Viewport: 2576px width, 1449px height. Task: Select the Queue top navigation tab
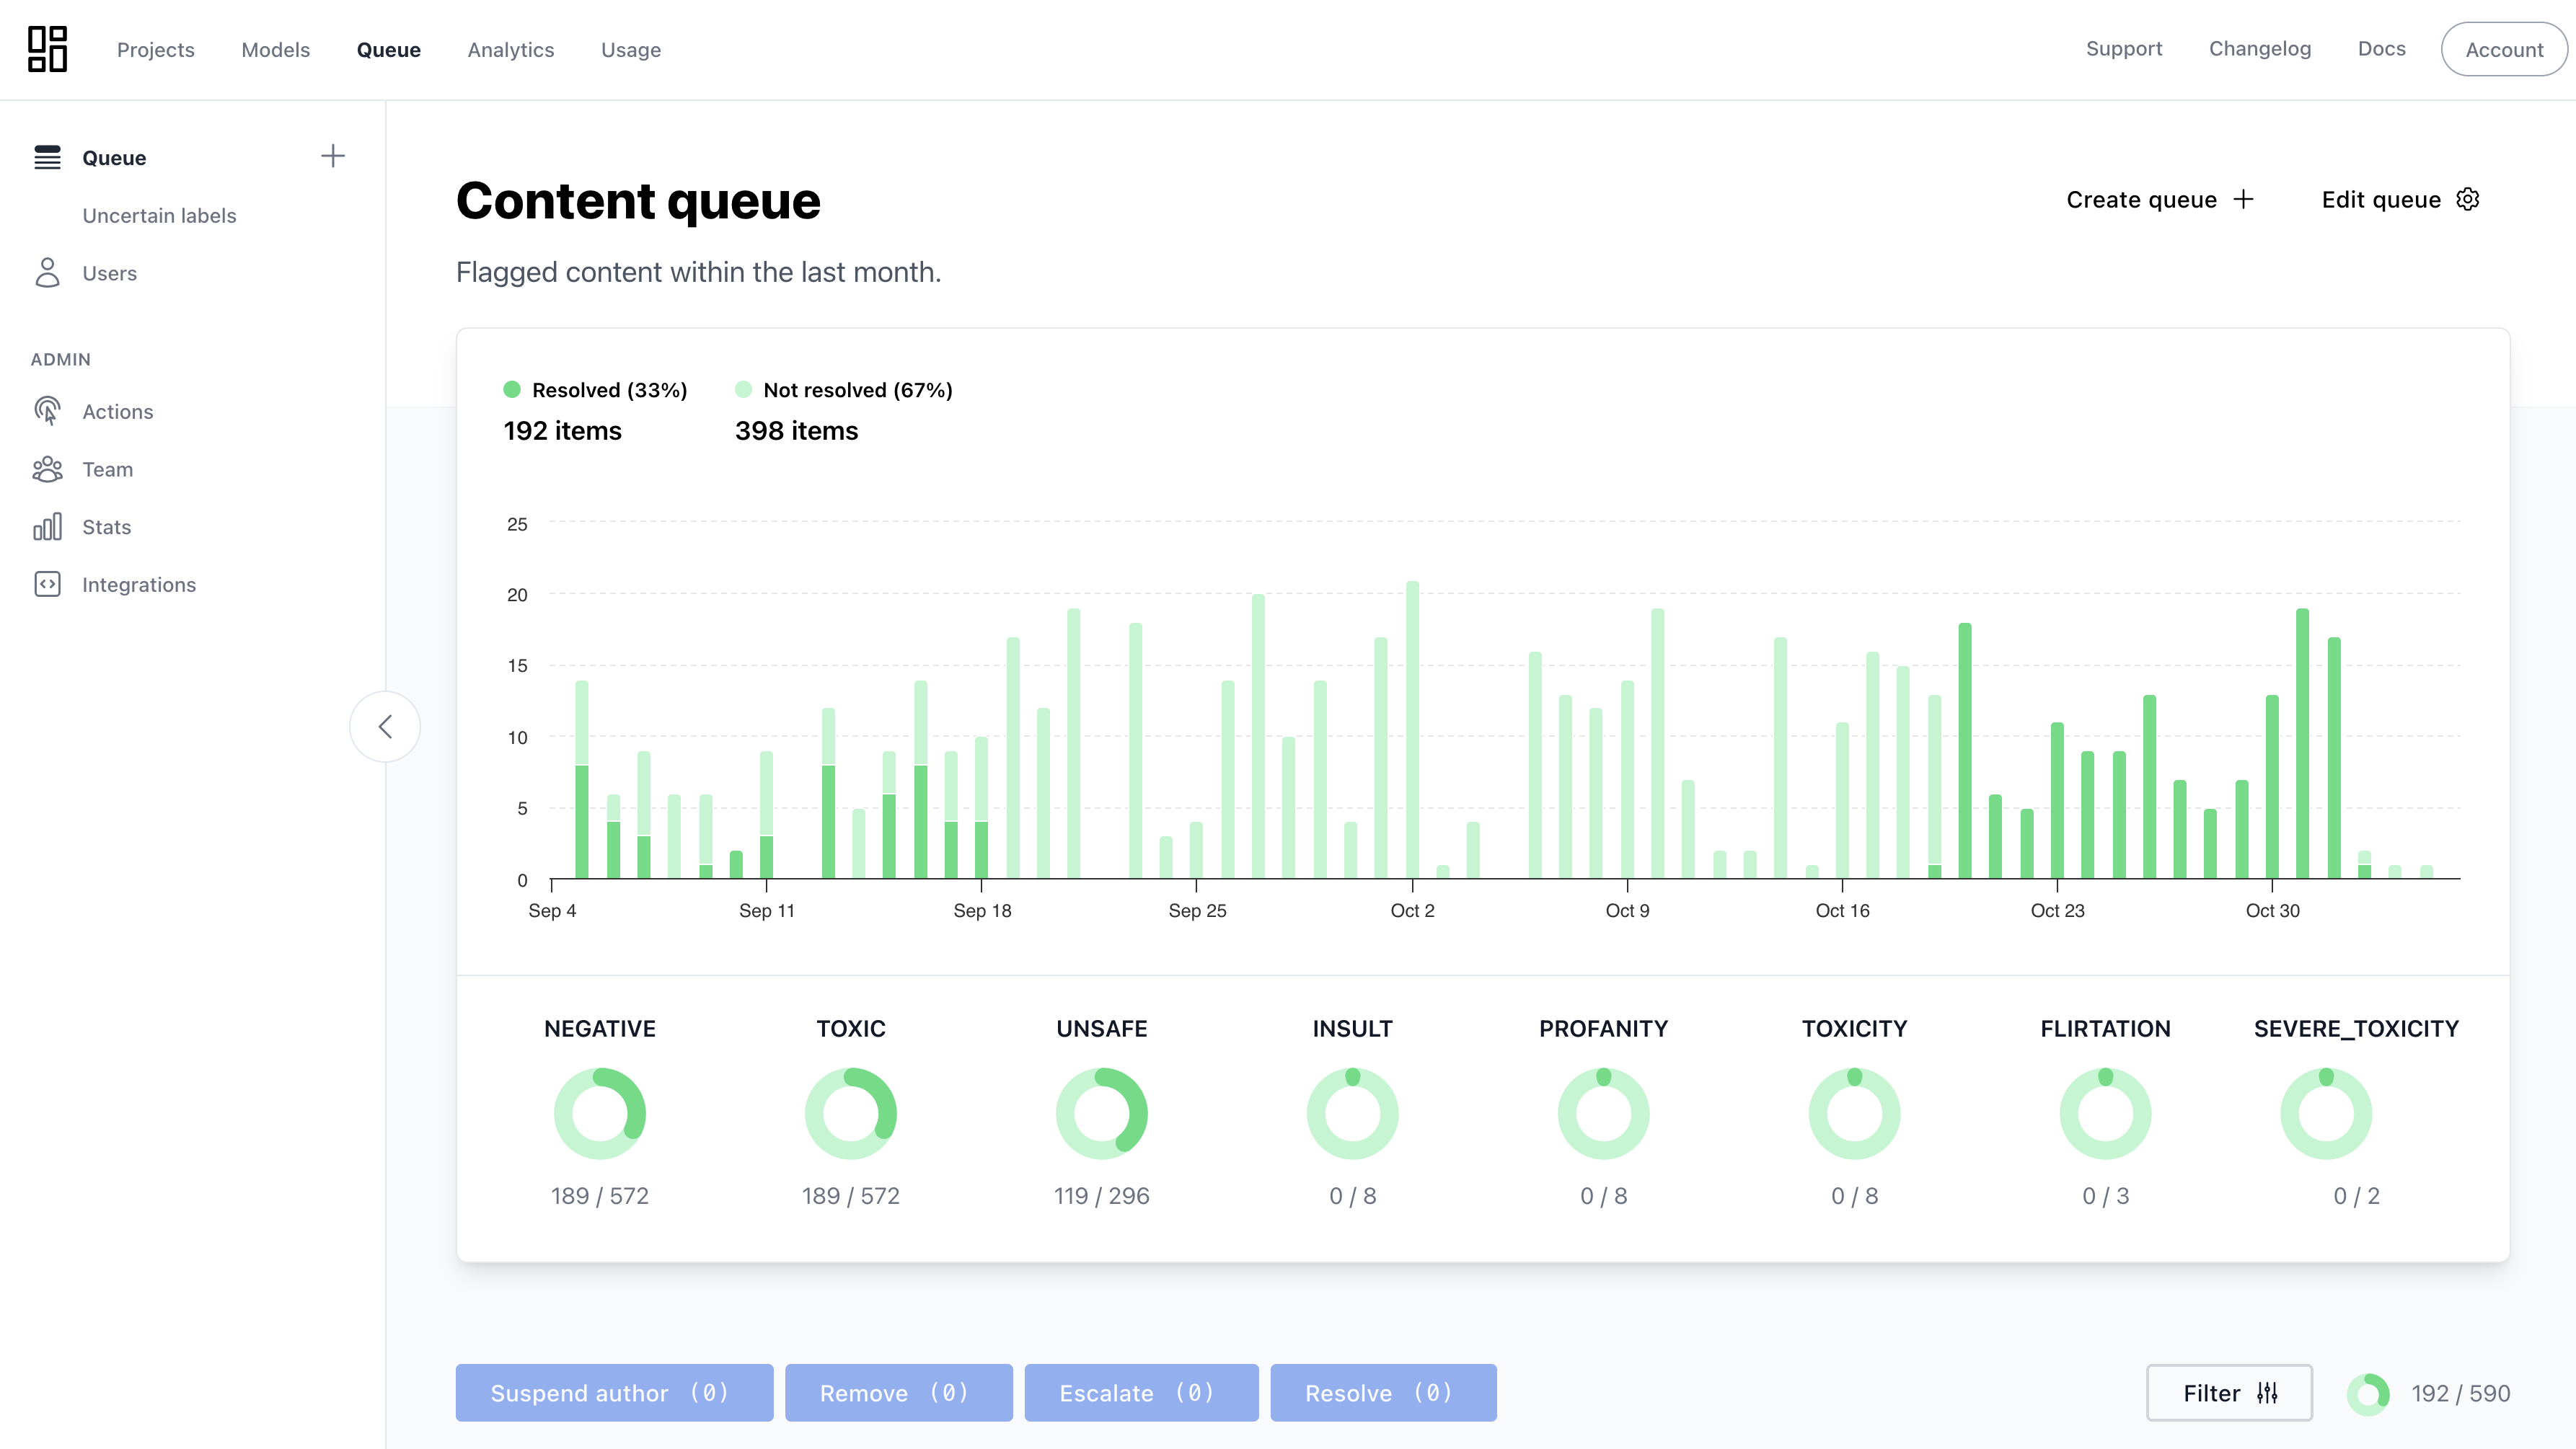pyautogui.click(x=388, y=50)
